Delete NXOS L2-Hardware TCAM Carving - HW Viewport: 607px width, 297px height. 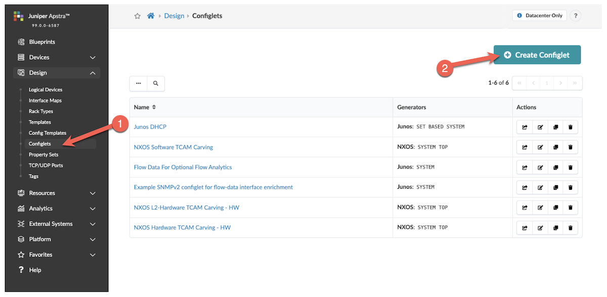(570, 208)
